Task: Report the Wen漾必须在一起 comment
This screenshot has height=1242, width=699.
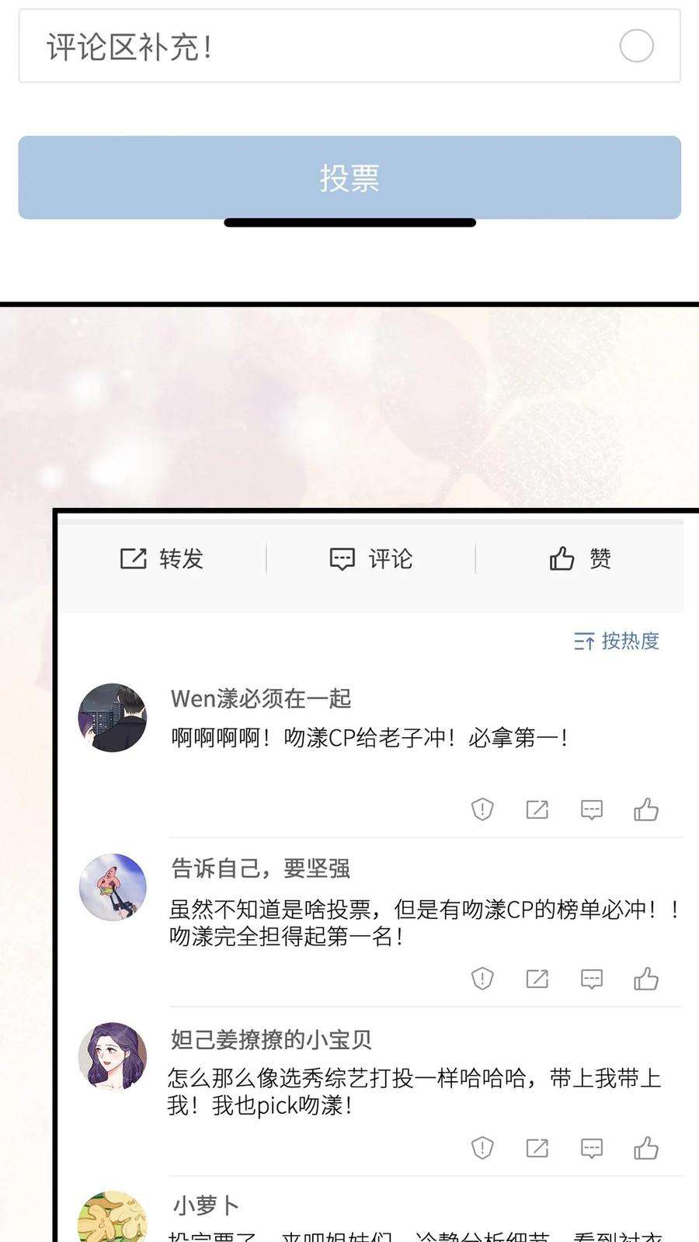Action: 482,809
